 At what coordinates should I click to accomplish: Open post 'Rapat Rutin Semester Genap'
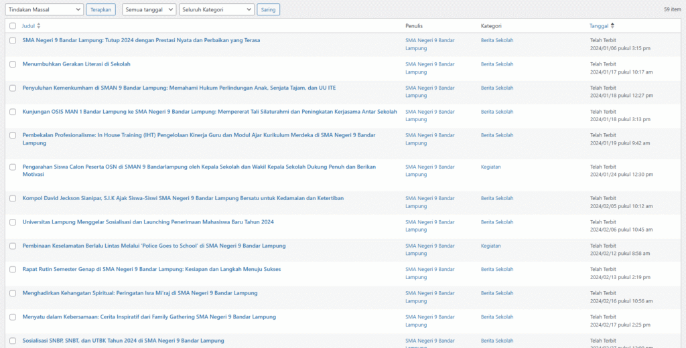pyautogui.click(x=152, y=269)
